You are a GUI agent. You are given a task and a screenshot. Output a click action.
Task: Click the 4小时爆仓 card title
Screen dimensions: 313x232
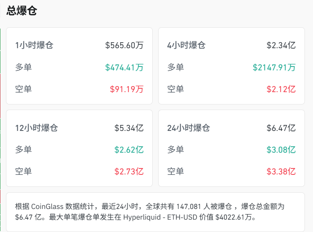pos(186,45)
